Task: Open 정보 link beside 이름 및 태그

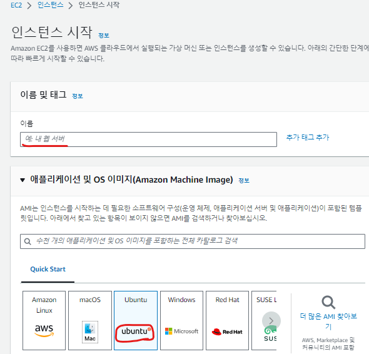Action: tap(77, 96)
